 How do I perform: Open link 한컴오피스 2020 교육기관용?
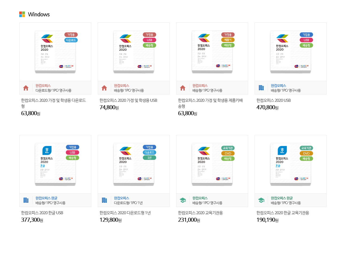(200, 213)
